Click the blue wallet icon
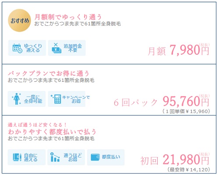The height and width of the screenshot is (175, 219). (x=95, y=157)
